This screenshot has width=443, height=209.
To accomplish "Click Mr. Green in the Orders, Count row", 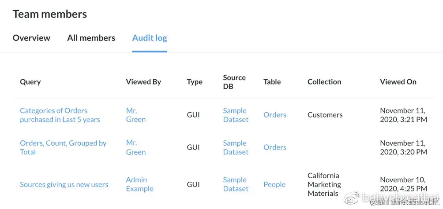I will click(135, 147).
